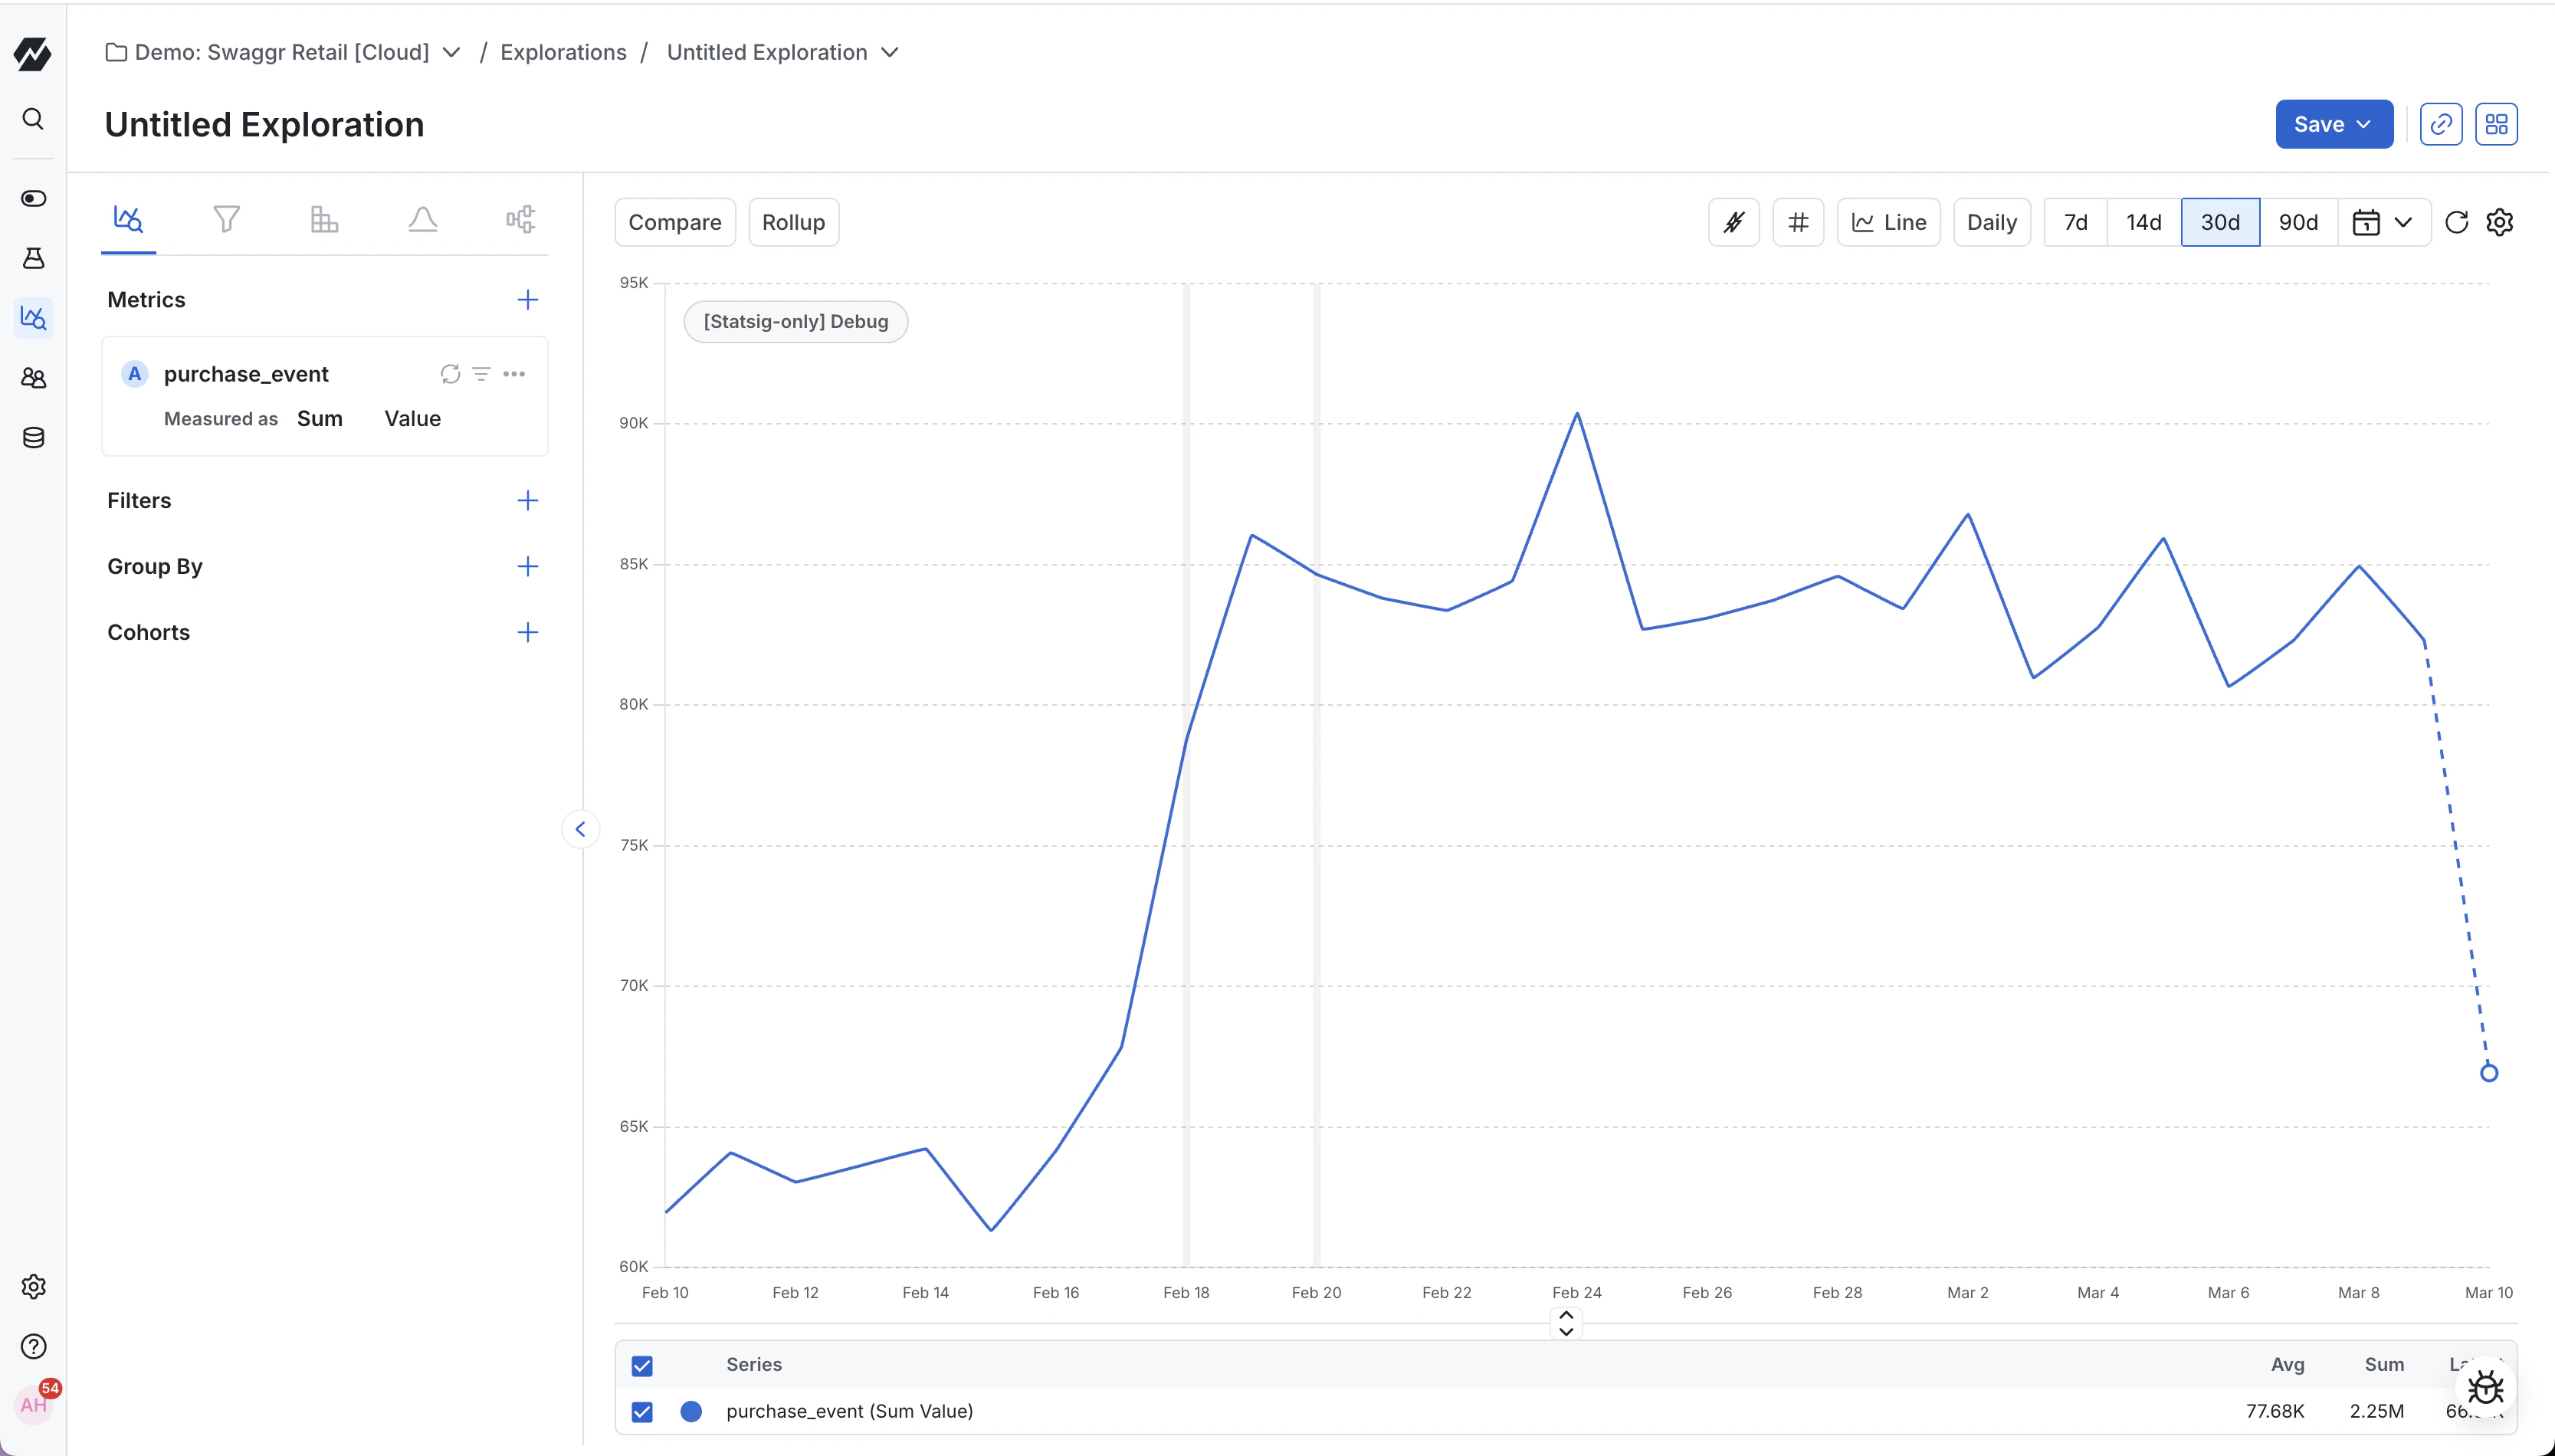The height and width of the screenshot is (1456, 2555).
Task: Toggle the Series header checkbox
Action: coord(641,1365)
